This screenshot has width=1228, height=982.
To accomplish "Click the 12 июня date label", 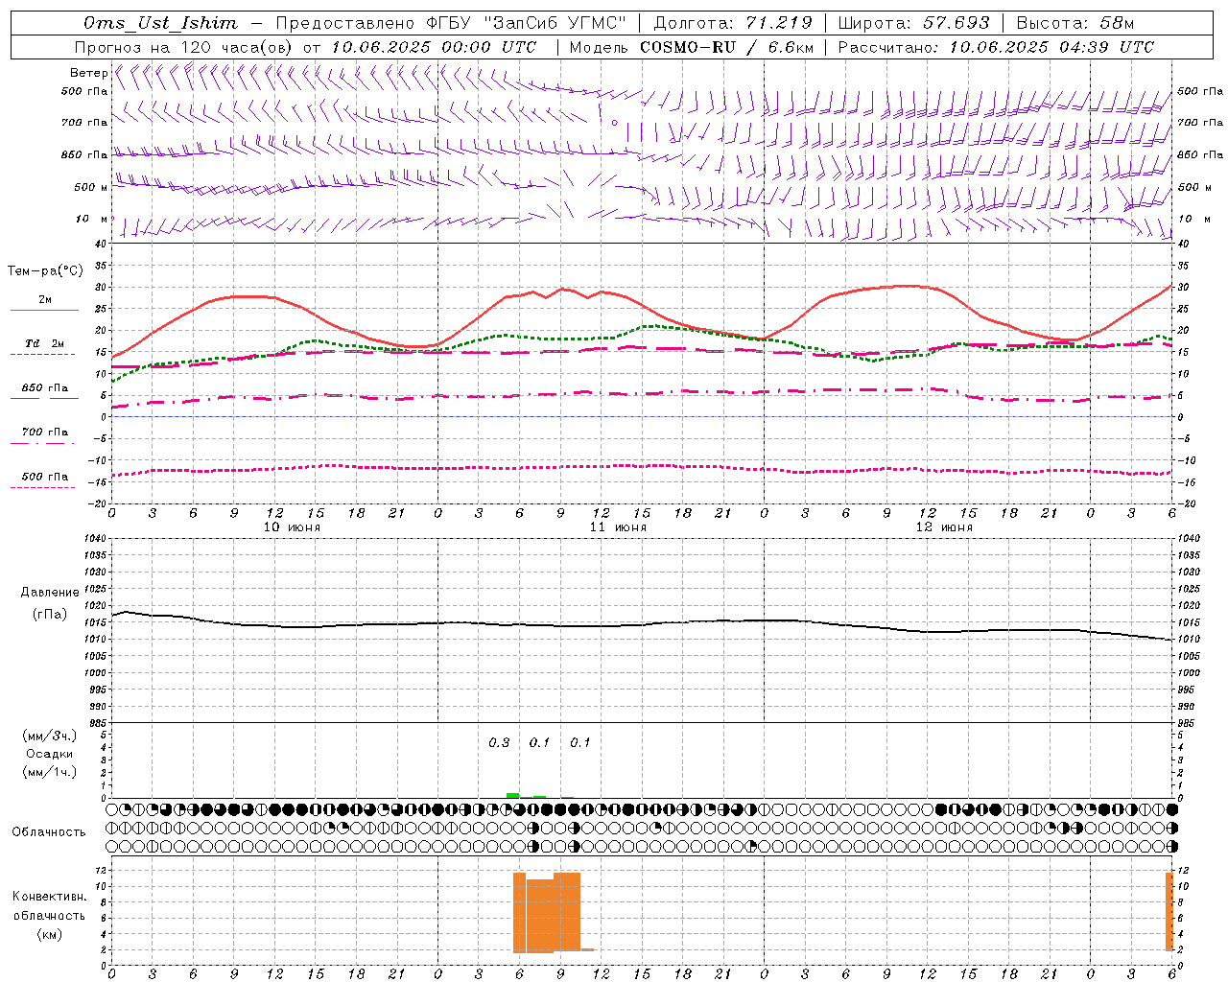I will point(944,526).
